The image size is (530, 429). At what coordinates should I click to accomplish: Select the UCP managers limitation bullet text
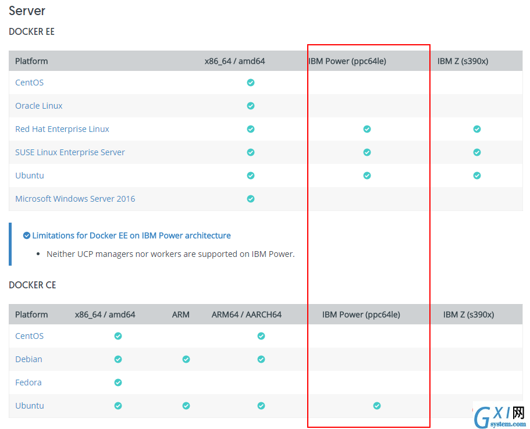[170, 254]
